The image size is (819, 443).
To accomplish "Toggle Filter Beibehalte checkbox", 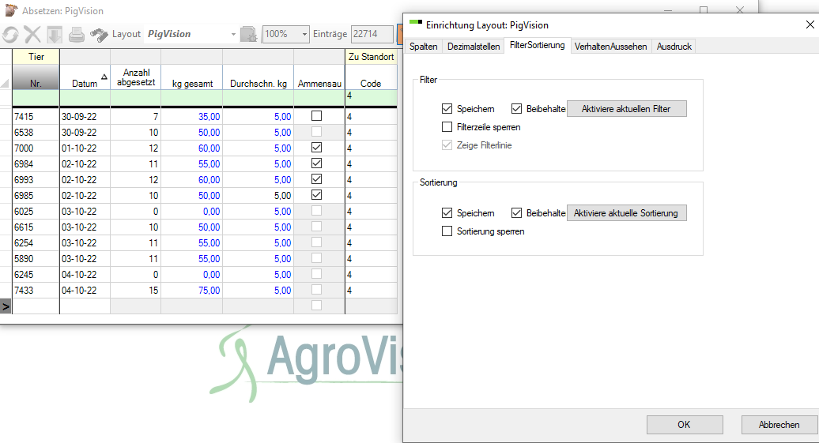I will point(516,108).
